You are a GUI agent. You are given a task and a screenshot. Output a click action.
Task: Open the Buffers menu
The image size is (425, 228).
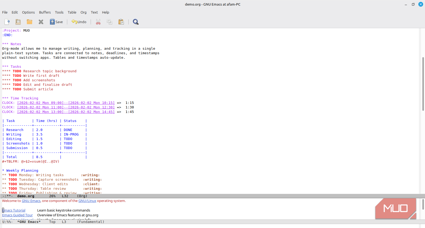pyautogui.click(x=45, y=12)
